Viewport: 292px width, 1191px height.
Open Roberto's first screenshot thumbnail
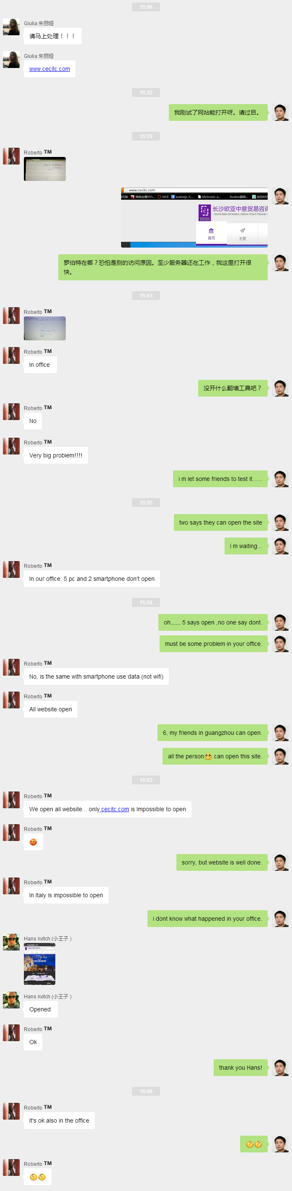point(45,169)
